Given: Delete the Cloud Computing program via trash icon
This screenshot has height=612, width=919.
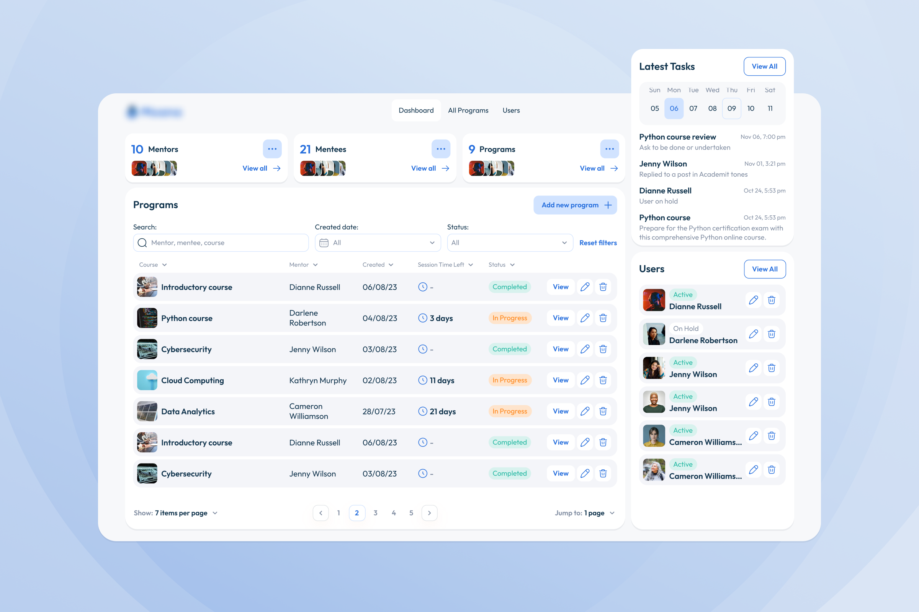Looking at the screenshot, I should [x=603, y=380].
